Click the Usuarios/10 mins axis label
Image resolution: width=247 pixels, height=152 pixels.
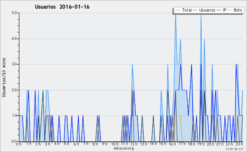point(4,77)
